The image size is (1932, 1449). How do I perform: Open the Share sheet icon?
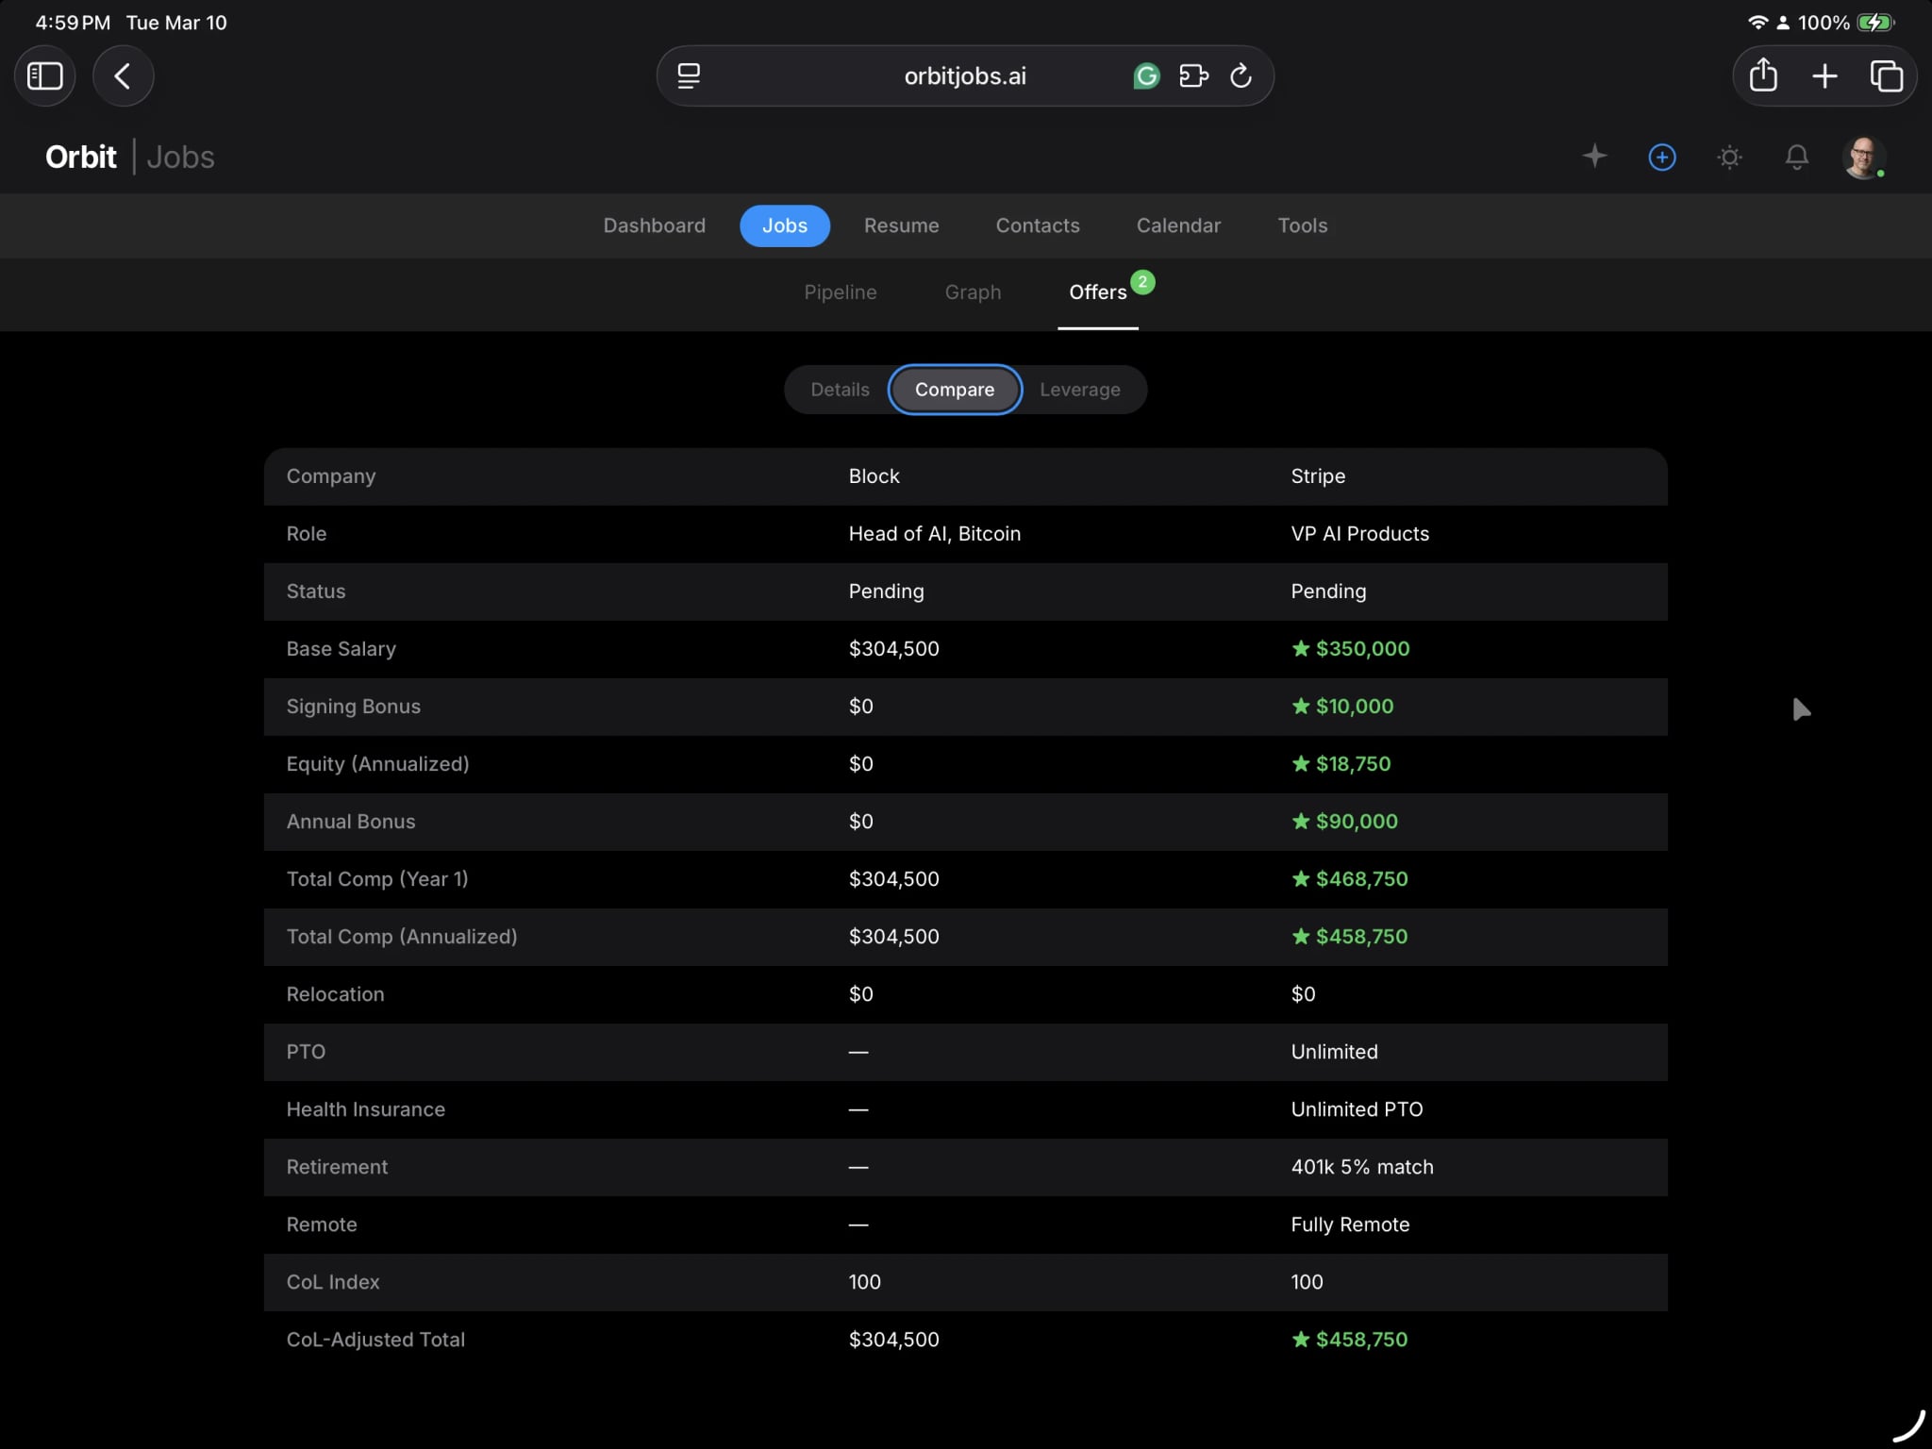click(x=1763, y=75)
